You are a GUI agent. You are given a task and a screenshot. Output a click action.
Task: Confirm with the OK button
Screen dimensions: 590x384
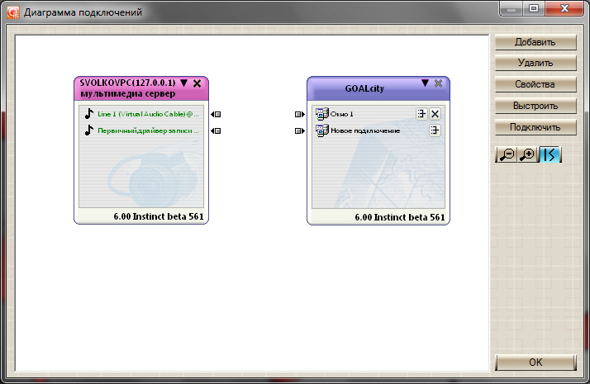pyautogui.click(x=535, y=363)
